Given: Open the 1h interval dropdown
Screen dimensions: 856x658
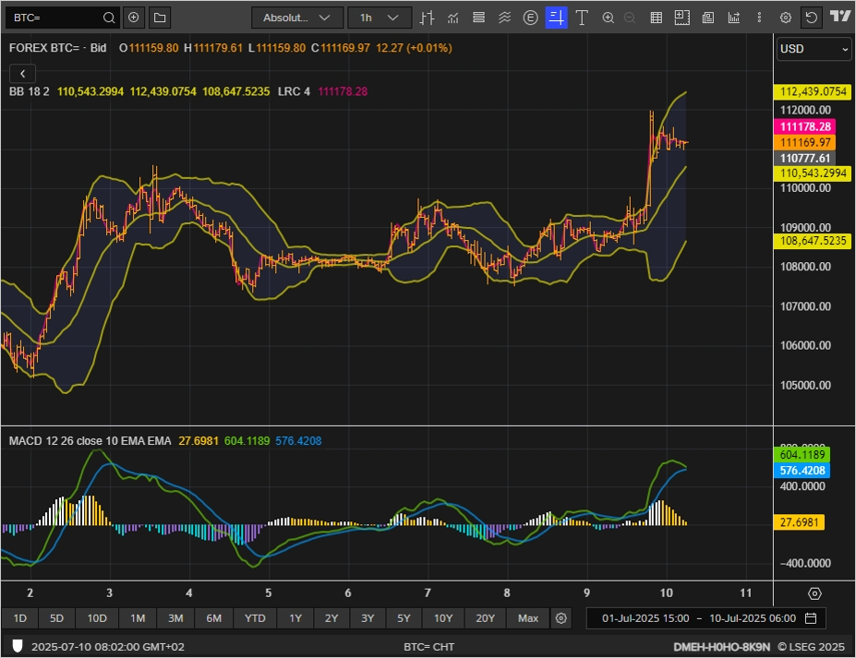Looking at the screenshot, I should [x=380, y=18].
